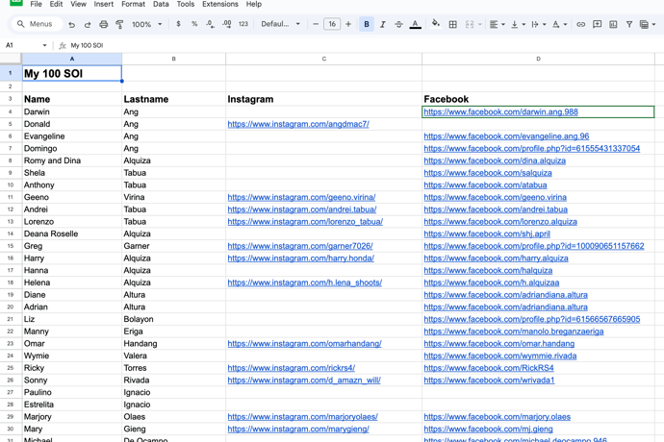This screenshot has width=664, height=442.
Task: Open the Default font dropdown
Action: [280, 24]
